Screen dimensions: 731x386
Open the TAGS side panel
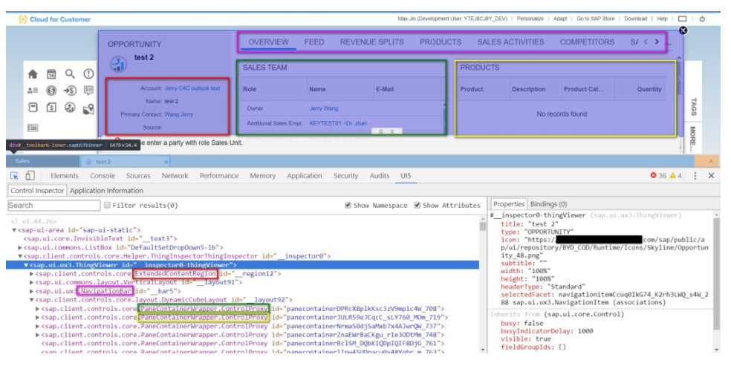coord(693,107)
